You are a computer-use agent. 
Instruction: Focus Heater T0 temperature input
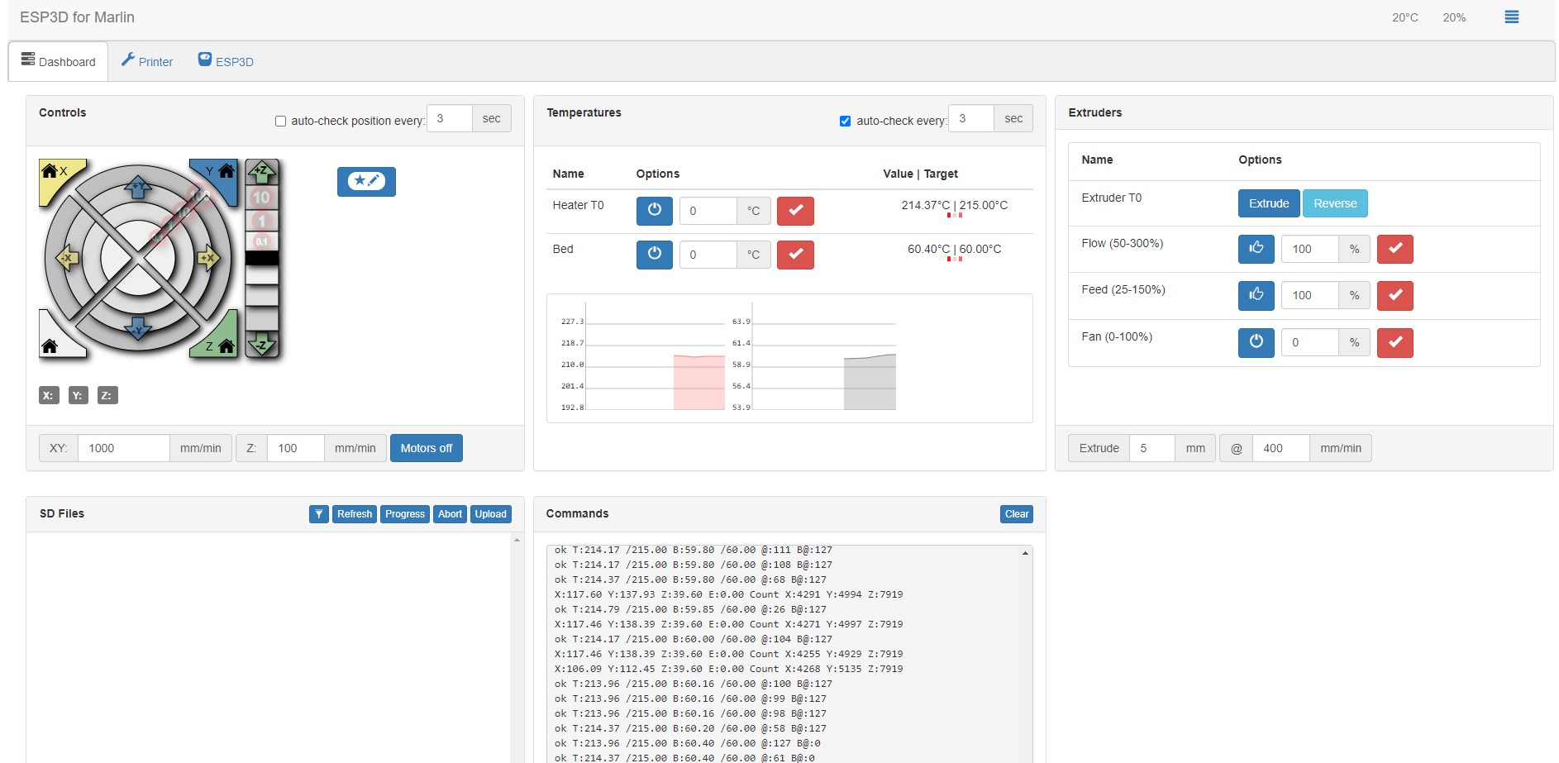[x=708, y=211]
